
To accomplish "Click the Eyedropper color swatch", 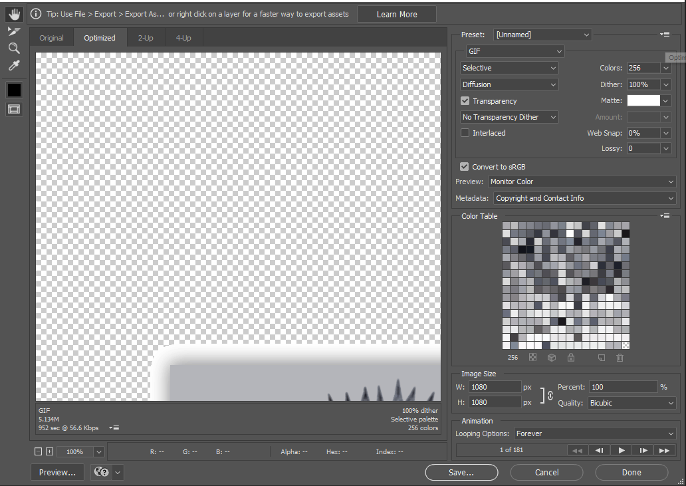I will click(x=14, y=90).
